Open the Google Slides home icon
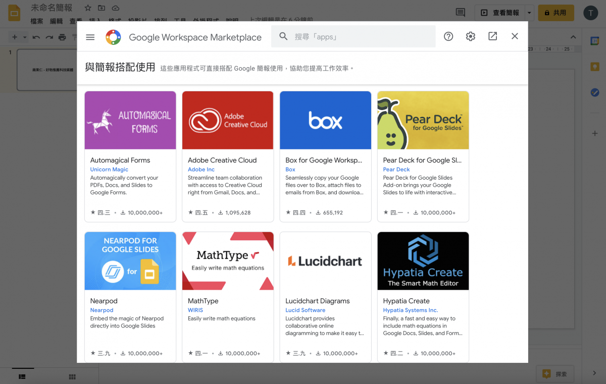 [14, 13]
